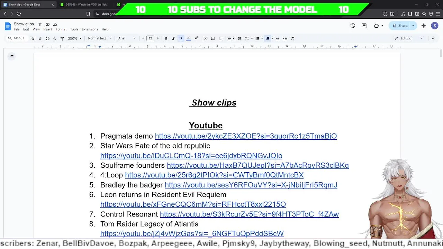
Task: Click the font size field showing 12
Action: point(150,38)
